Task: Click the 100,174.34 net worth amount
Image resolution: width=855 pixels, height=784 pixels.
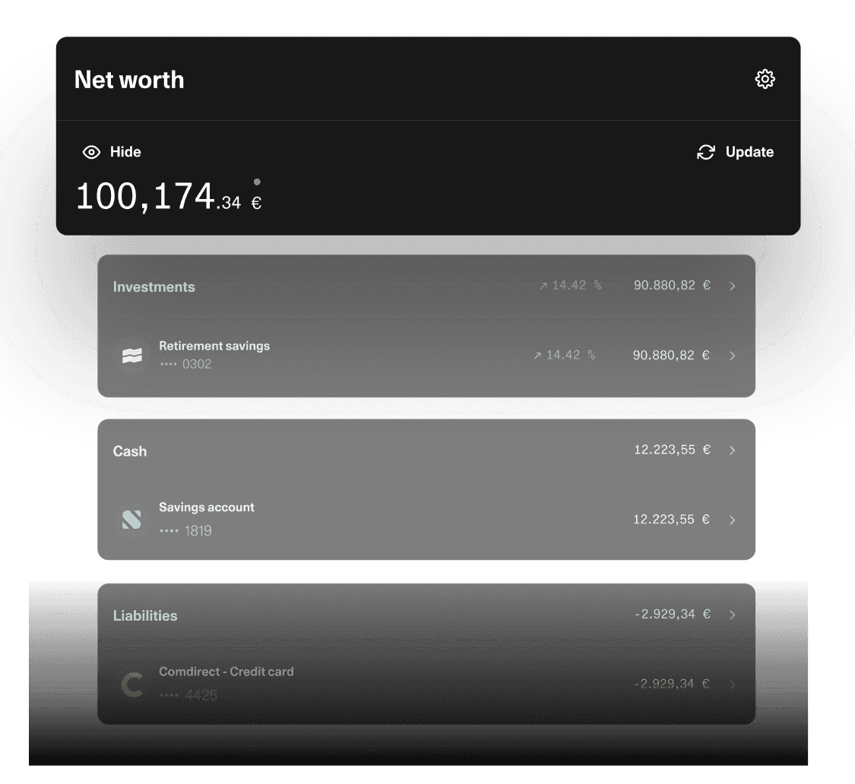Action: (158, 197)
